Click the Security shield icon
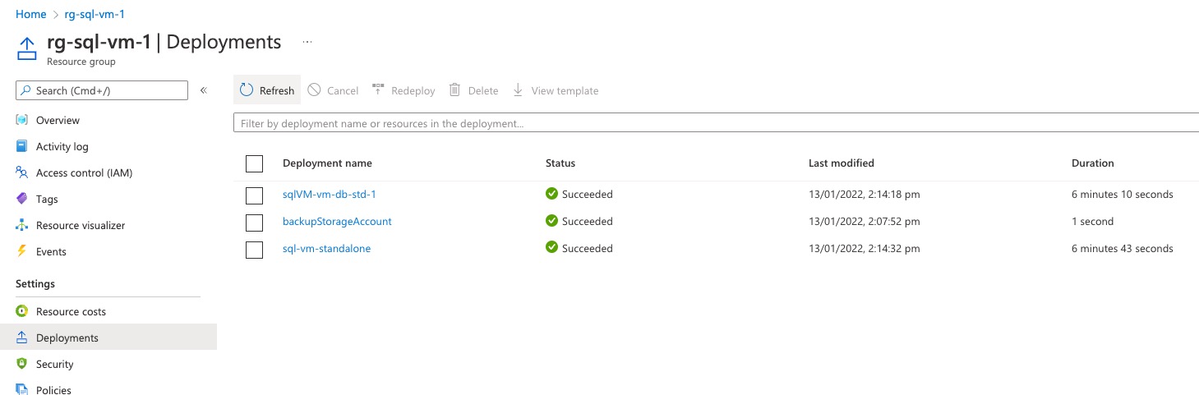 [22, 364]
